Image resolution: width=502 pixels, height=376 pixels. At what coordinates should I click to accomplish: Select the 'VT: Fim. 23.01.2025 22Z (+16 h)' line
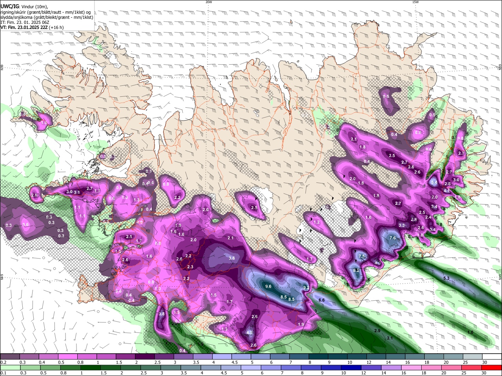pos(32,27)
